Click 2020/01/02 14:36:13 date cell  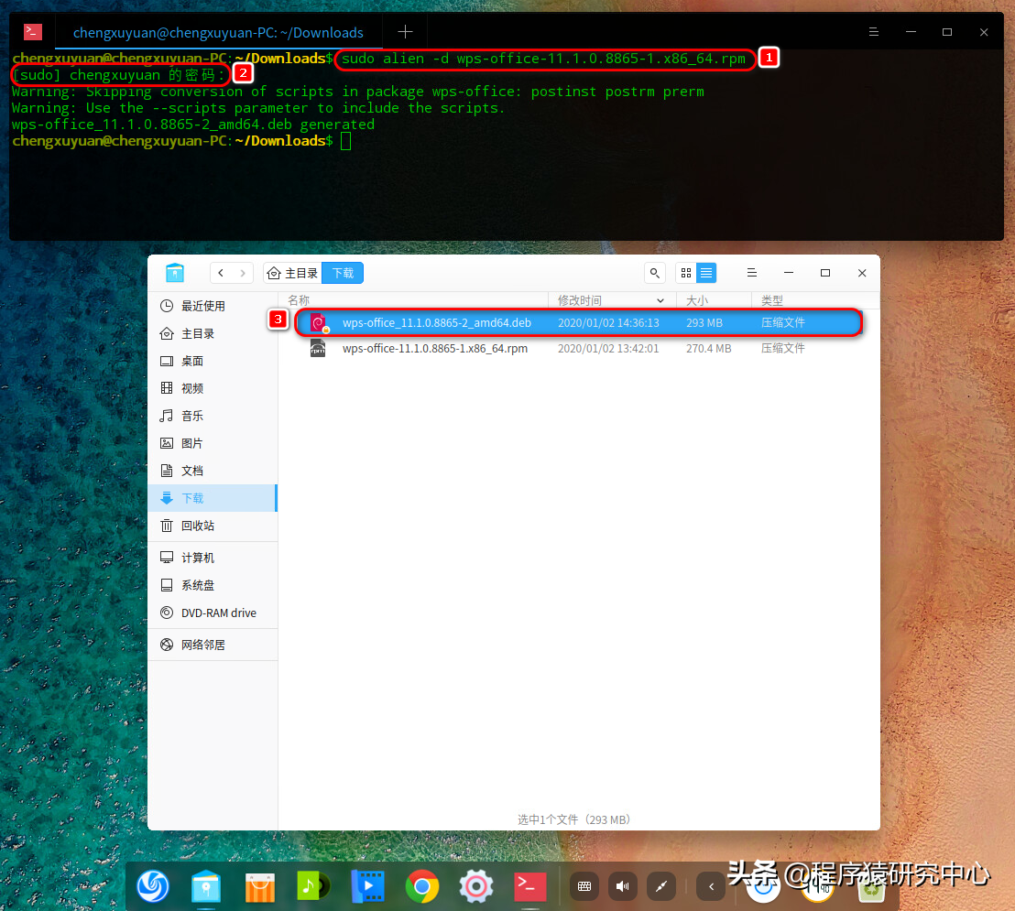pyautogui.click(x=608, y=322)
